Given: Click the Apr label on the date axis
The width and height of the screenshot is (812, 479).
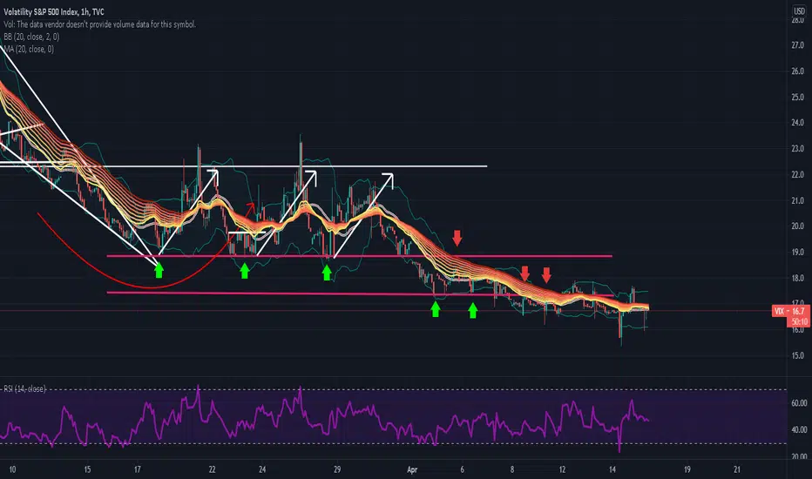Looking at the screenshot, I should click(412, 469).
